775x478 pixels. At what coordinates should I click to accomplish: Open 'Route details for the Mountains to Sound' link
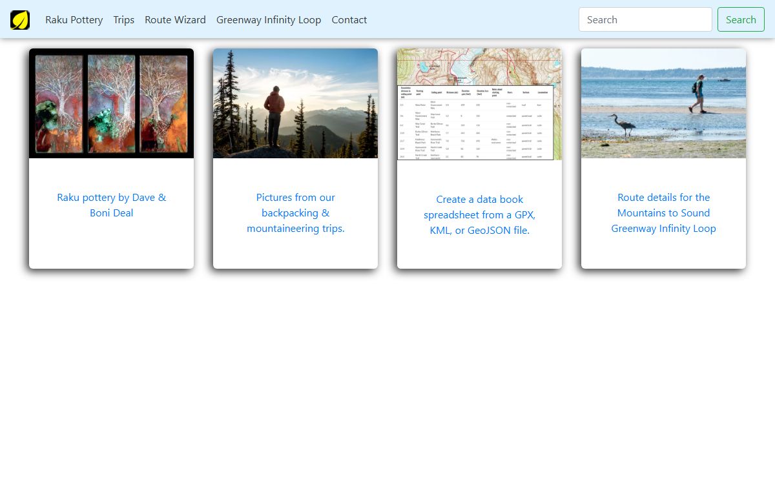click(x=663, y=213)
